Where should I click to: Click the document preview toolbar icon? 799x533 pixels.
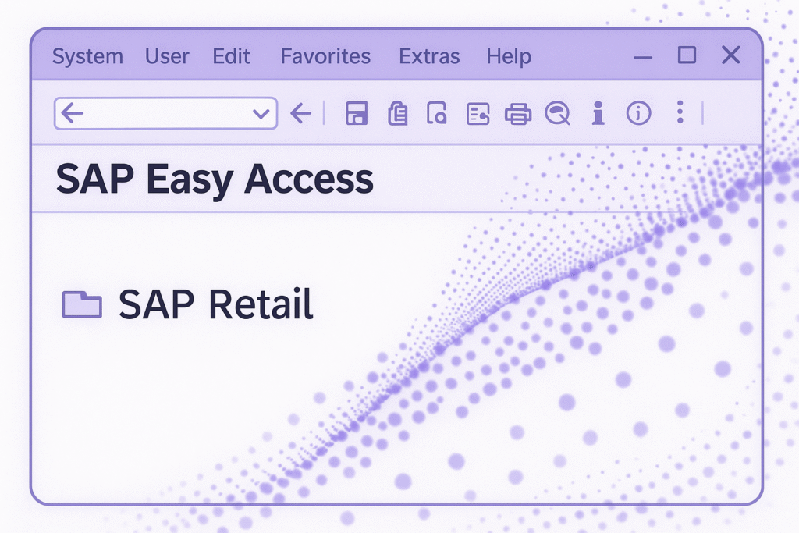pos(478,113)
